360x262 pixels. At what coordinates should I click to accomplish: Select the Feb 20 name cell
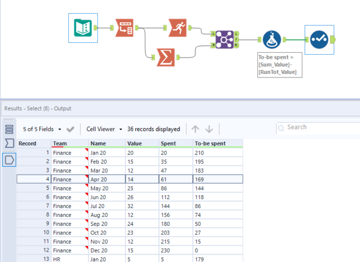point(107,162)
